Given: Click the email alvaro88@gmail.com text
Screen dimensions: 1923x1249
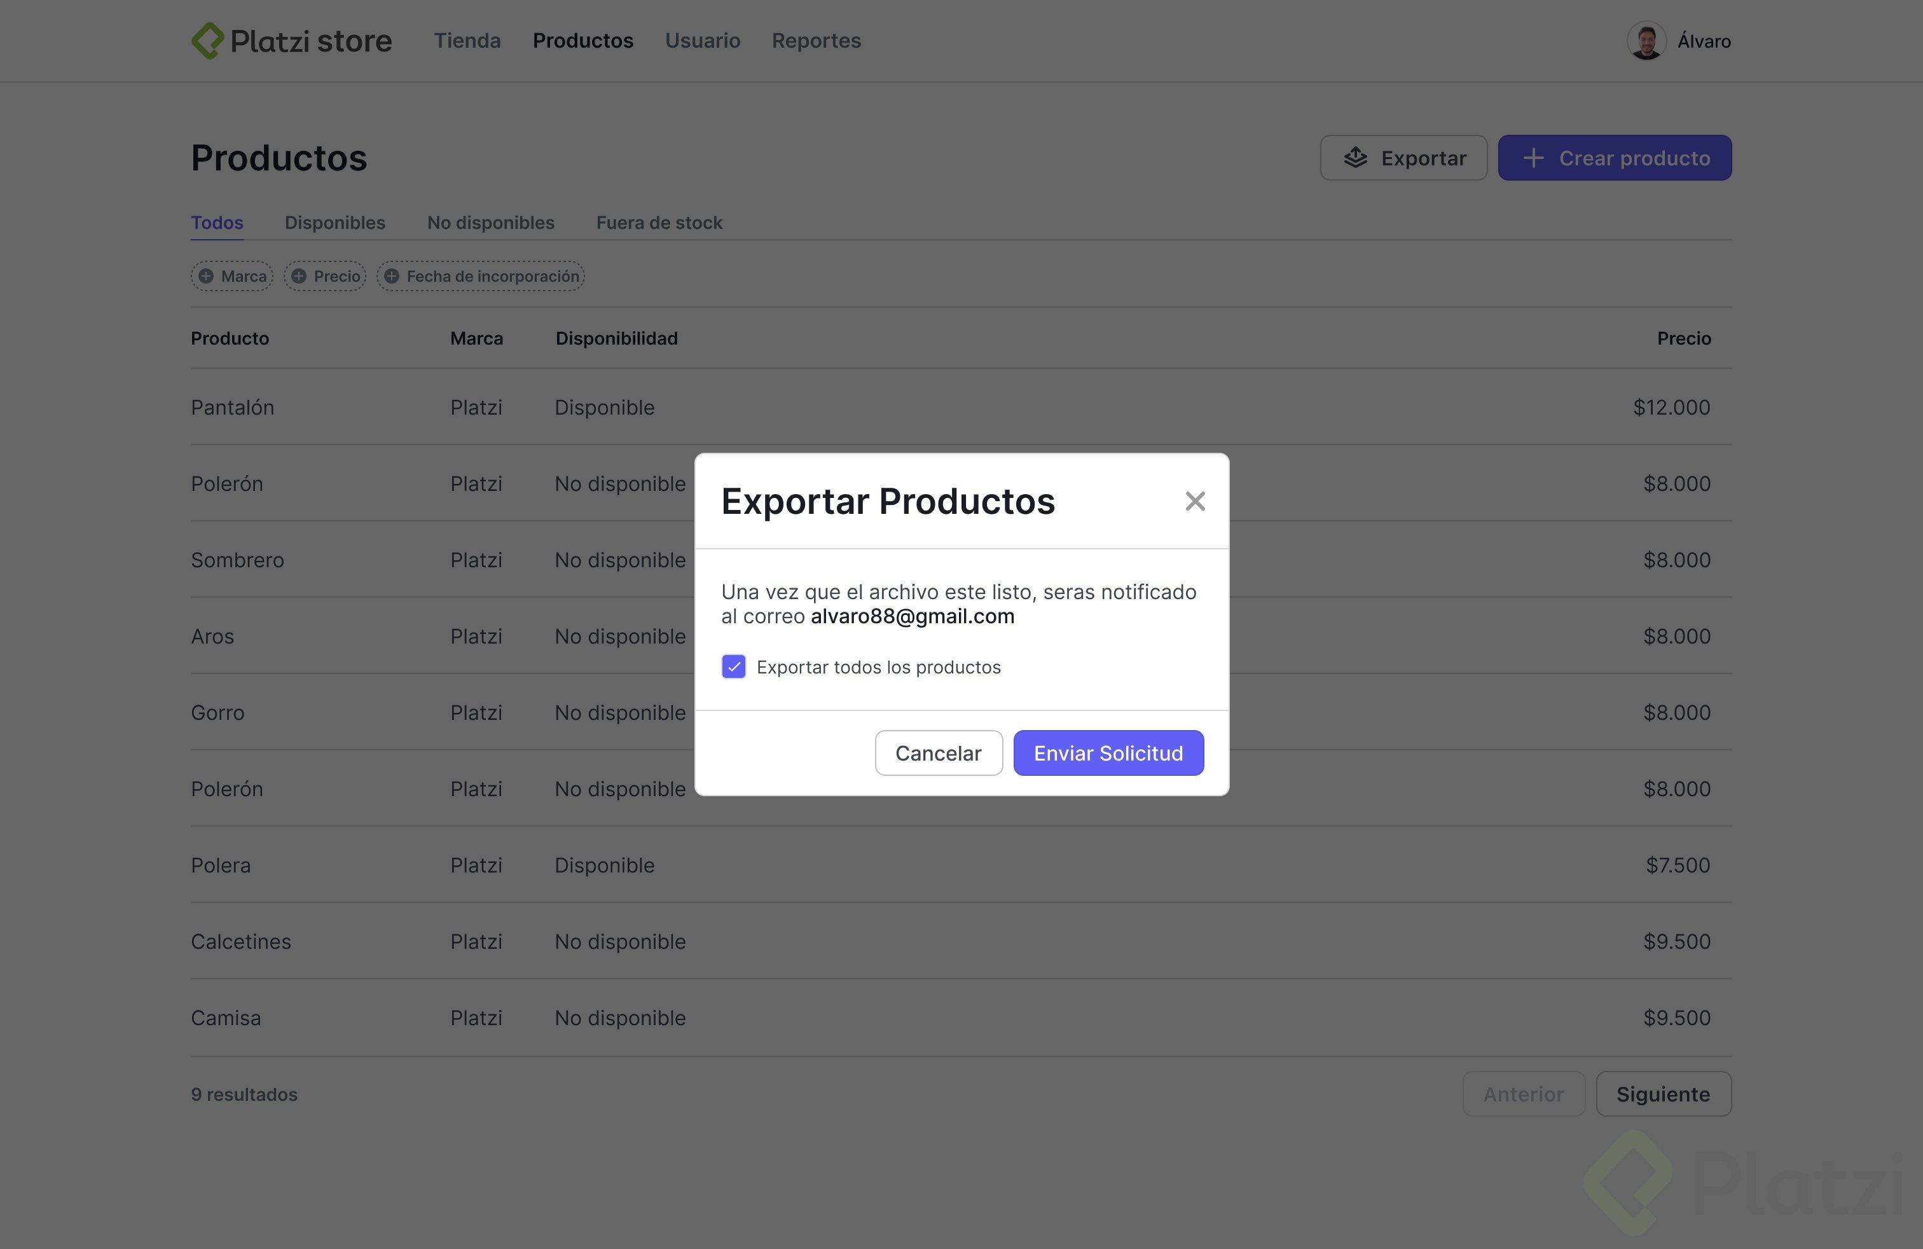Looking at the screenshot, I should 912,616.
